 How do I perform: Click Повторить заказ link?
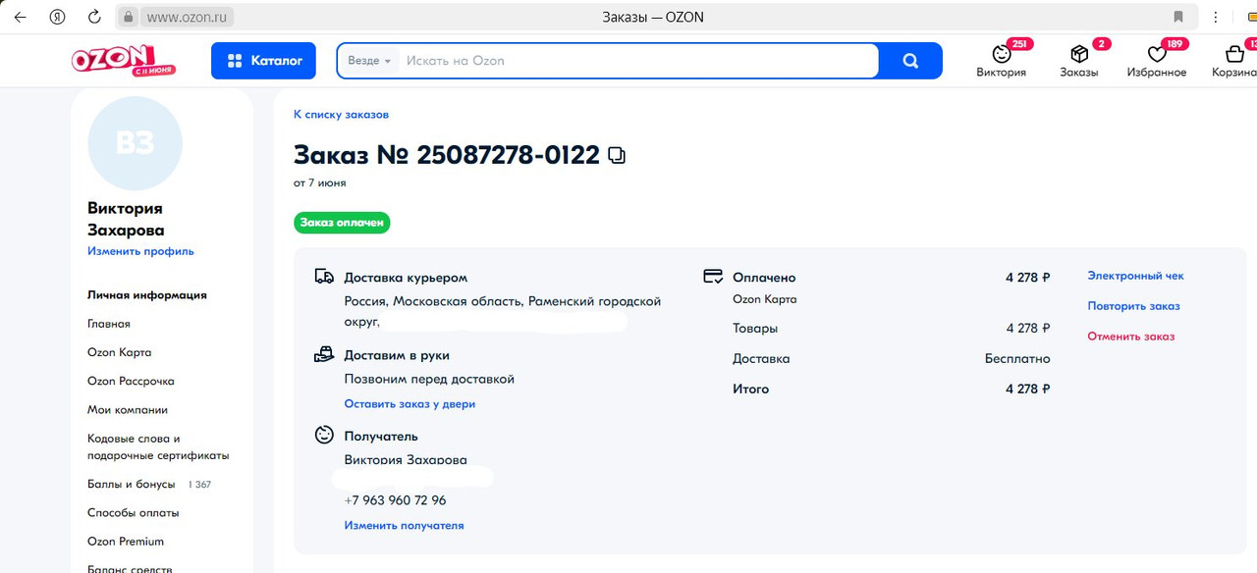pos(1133,306)
